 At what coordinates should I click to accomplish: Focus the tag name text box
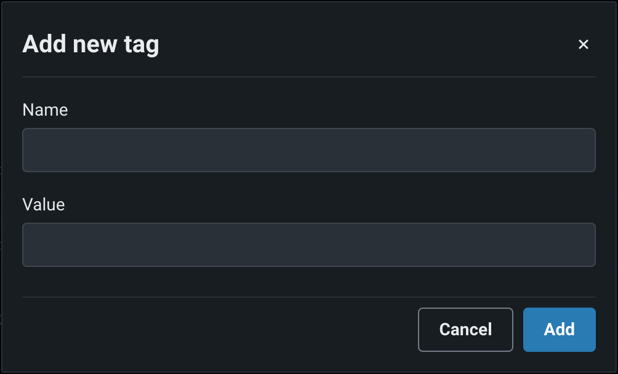pos(308,150)
